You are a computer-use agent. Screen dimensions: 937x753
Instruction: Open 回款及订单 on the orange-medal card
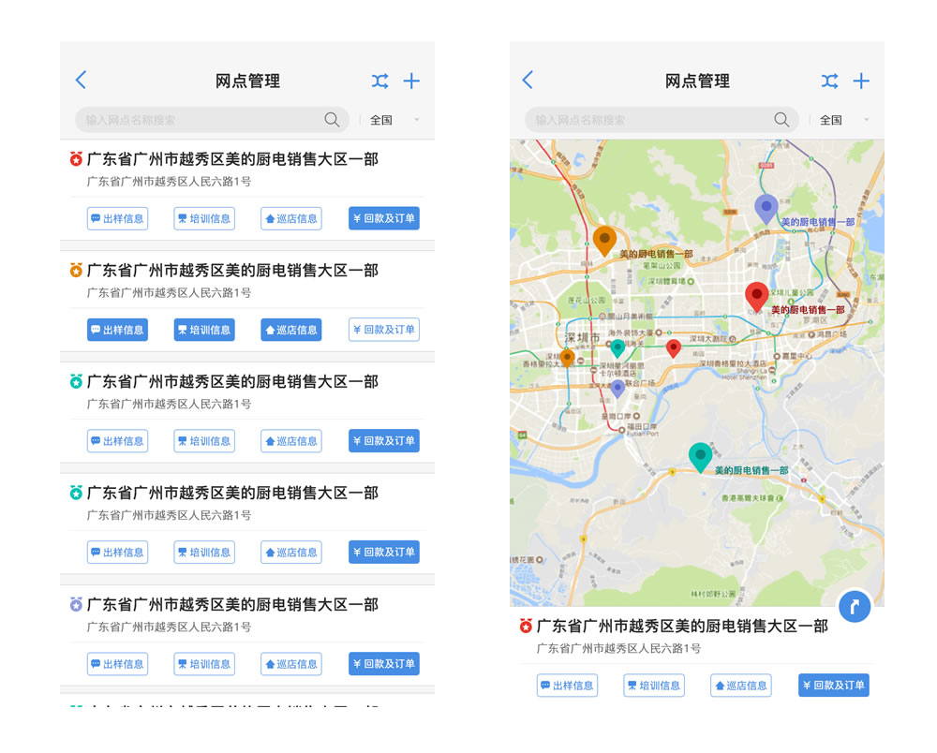coord(384,330)
